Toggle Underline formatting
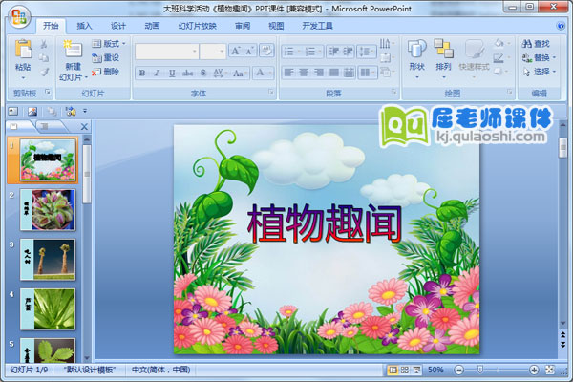 172,73
